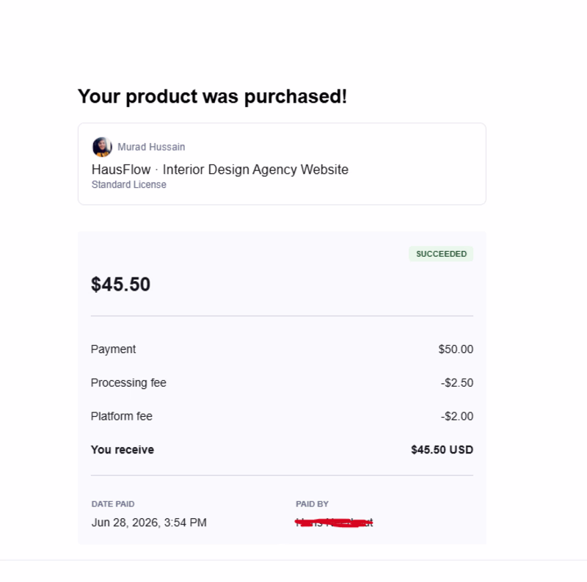Click the large $45.50 total amount
The height and width of the screenshot is (582, 587).
pyautogui.click(x=120, y=284)
